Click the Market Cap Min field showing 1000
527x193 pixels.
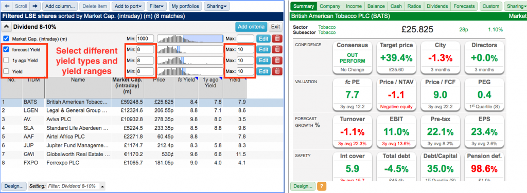tap(145, 39)
